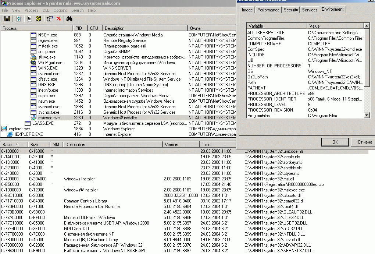
Task: Click the WINS.EXE process icon
Action: (x=33, y=68)
